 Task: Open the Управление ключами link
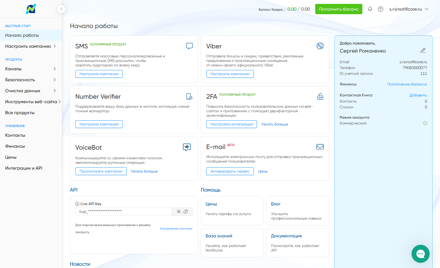tap(176, 229)
